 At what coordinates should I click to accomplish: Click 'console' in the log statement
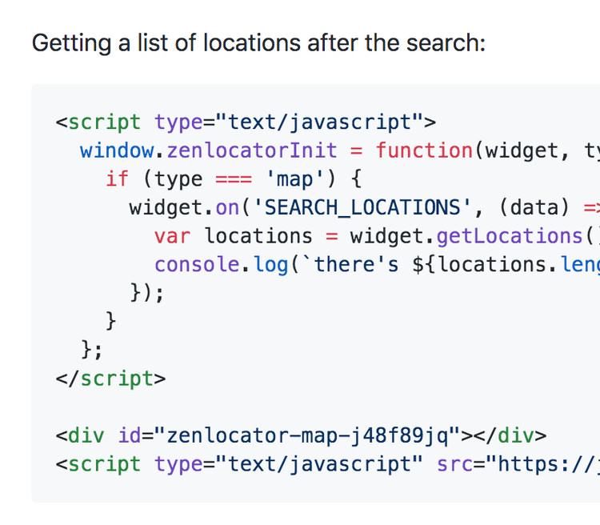tap(197, 265)
